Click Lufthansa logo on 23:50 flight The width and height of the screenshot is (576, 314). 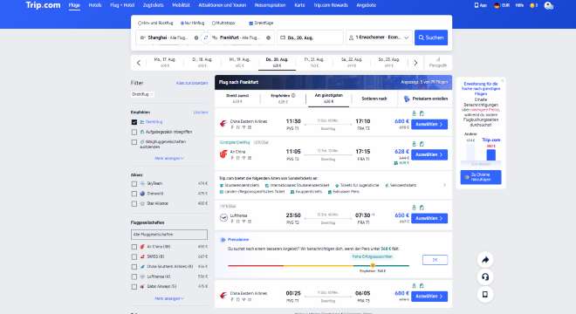pos(223,218)
